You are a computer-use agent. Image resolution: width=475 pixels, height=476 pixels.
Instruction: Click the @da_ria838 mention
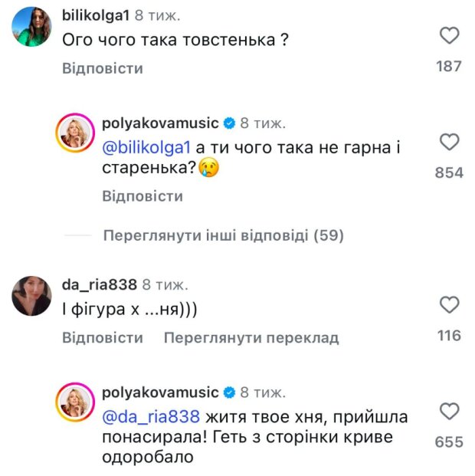pyautogui.click(x=151, y=417)
